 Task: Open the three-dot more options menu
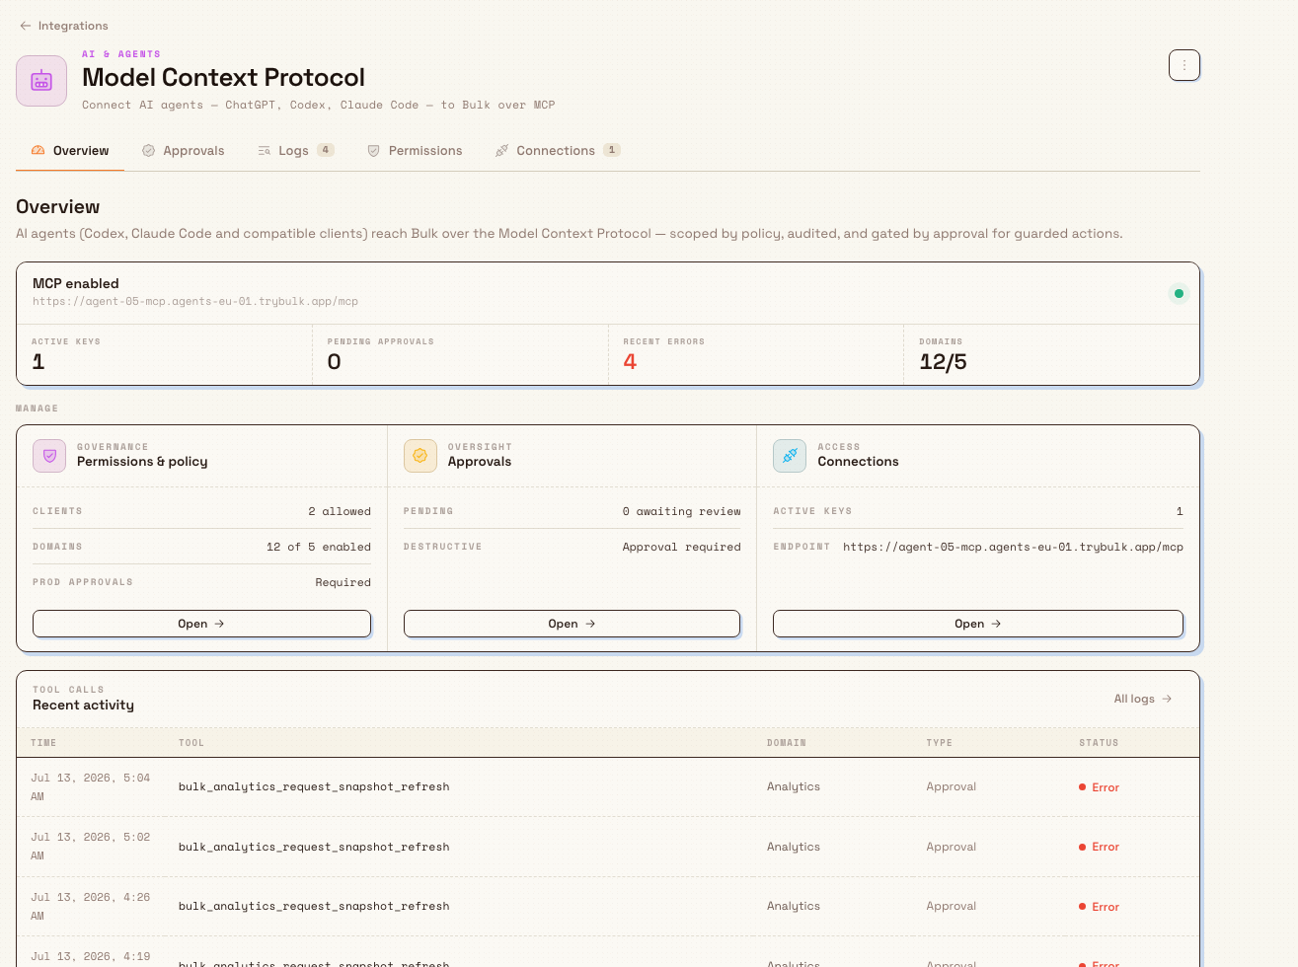[1184, 65]
